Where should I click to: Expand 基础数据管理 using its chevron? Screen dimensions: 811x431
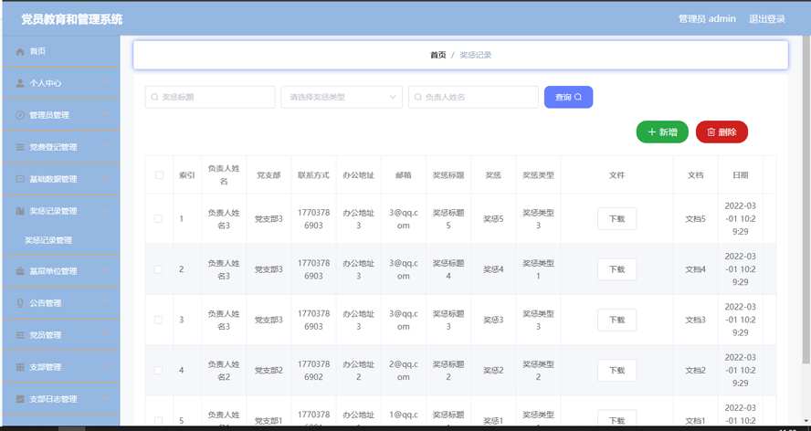tap(106, 179)
